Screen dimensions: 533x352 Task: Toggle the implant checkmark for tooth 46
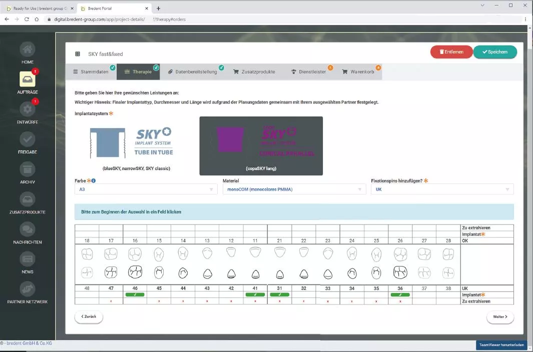point(135,295)
